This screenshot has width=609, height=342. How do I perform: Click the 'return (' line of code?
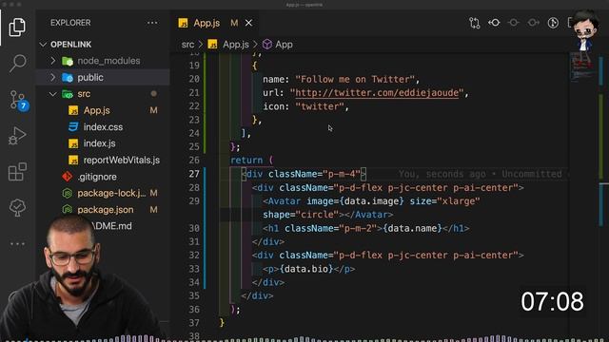coord(251,161)
